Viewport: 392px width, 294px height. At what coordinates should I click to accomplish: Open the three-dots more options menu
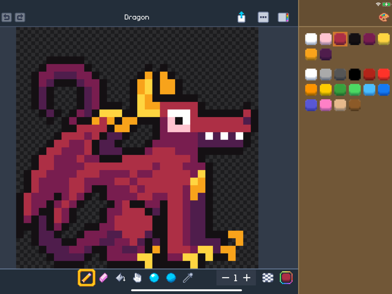point(263,17)
